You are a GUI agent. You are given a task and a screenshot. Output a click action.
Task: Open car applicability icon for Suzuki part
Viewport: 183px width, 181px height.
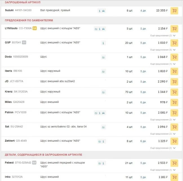[103, 11]
